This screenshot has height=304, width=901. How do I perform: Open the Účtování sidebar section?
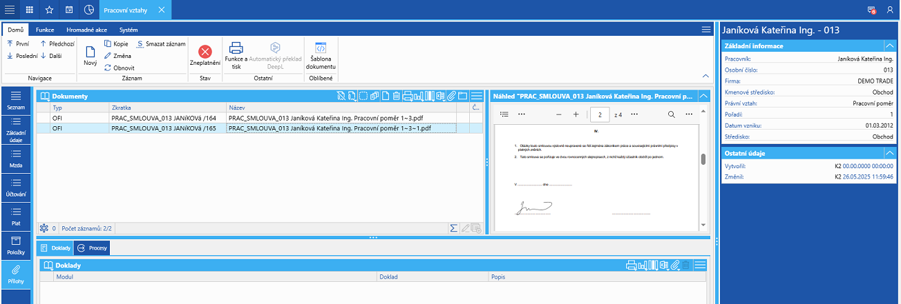coord(15,188)
